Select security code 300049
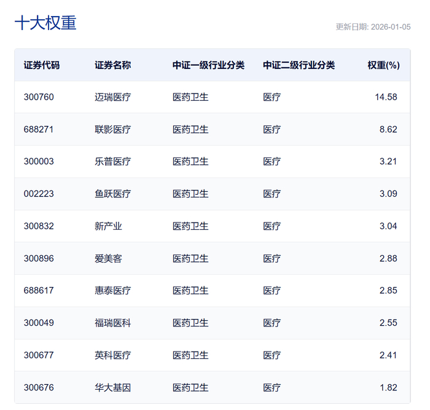Screen dimensions: 430x410 tap(39, 323)
